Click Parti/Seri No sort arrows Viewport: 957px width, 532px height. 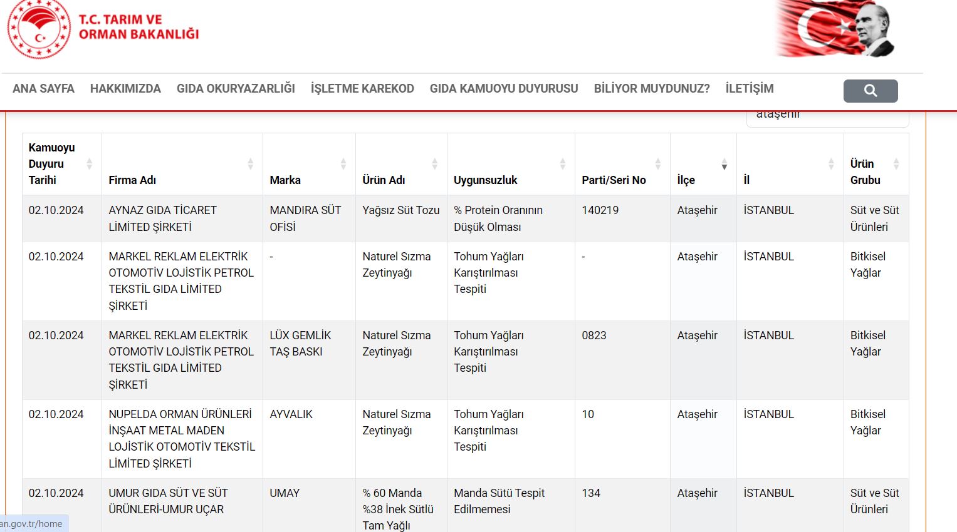click(657, 164)
